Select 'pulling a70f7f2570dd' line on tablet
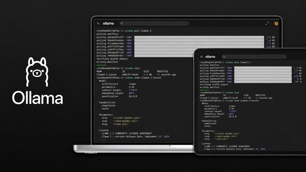This screenshot has height=172, width=306. point(216,76)
